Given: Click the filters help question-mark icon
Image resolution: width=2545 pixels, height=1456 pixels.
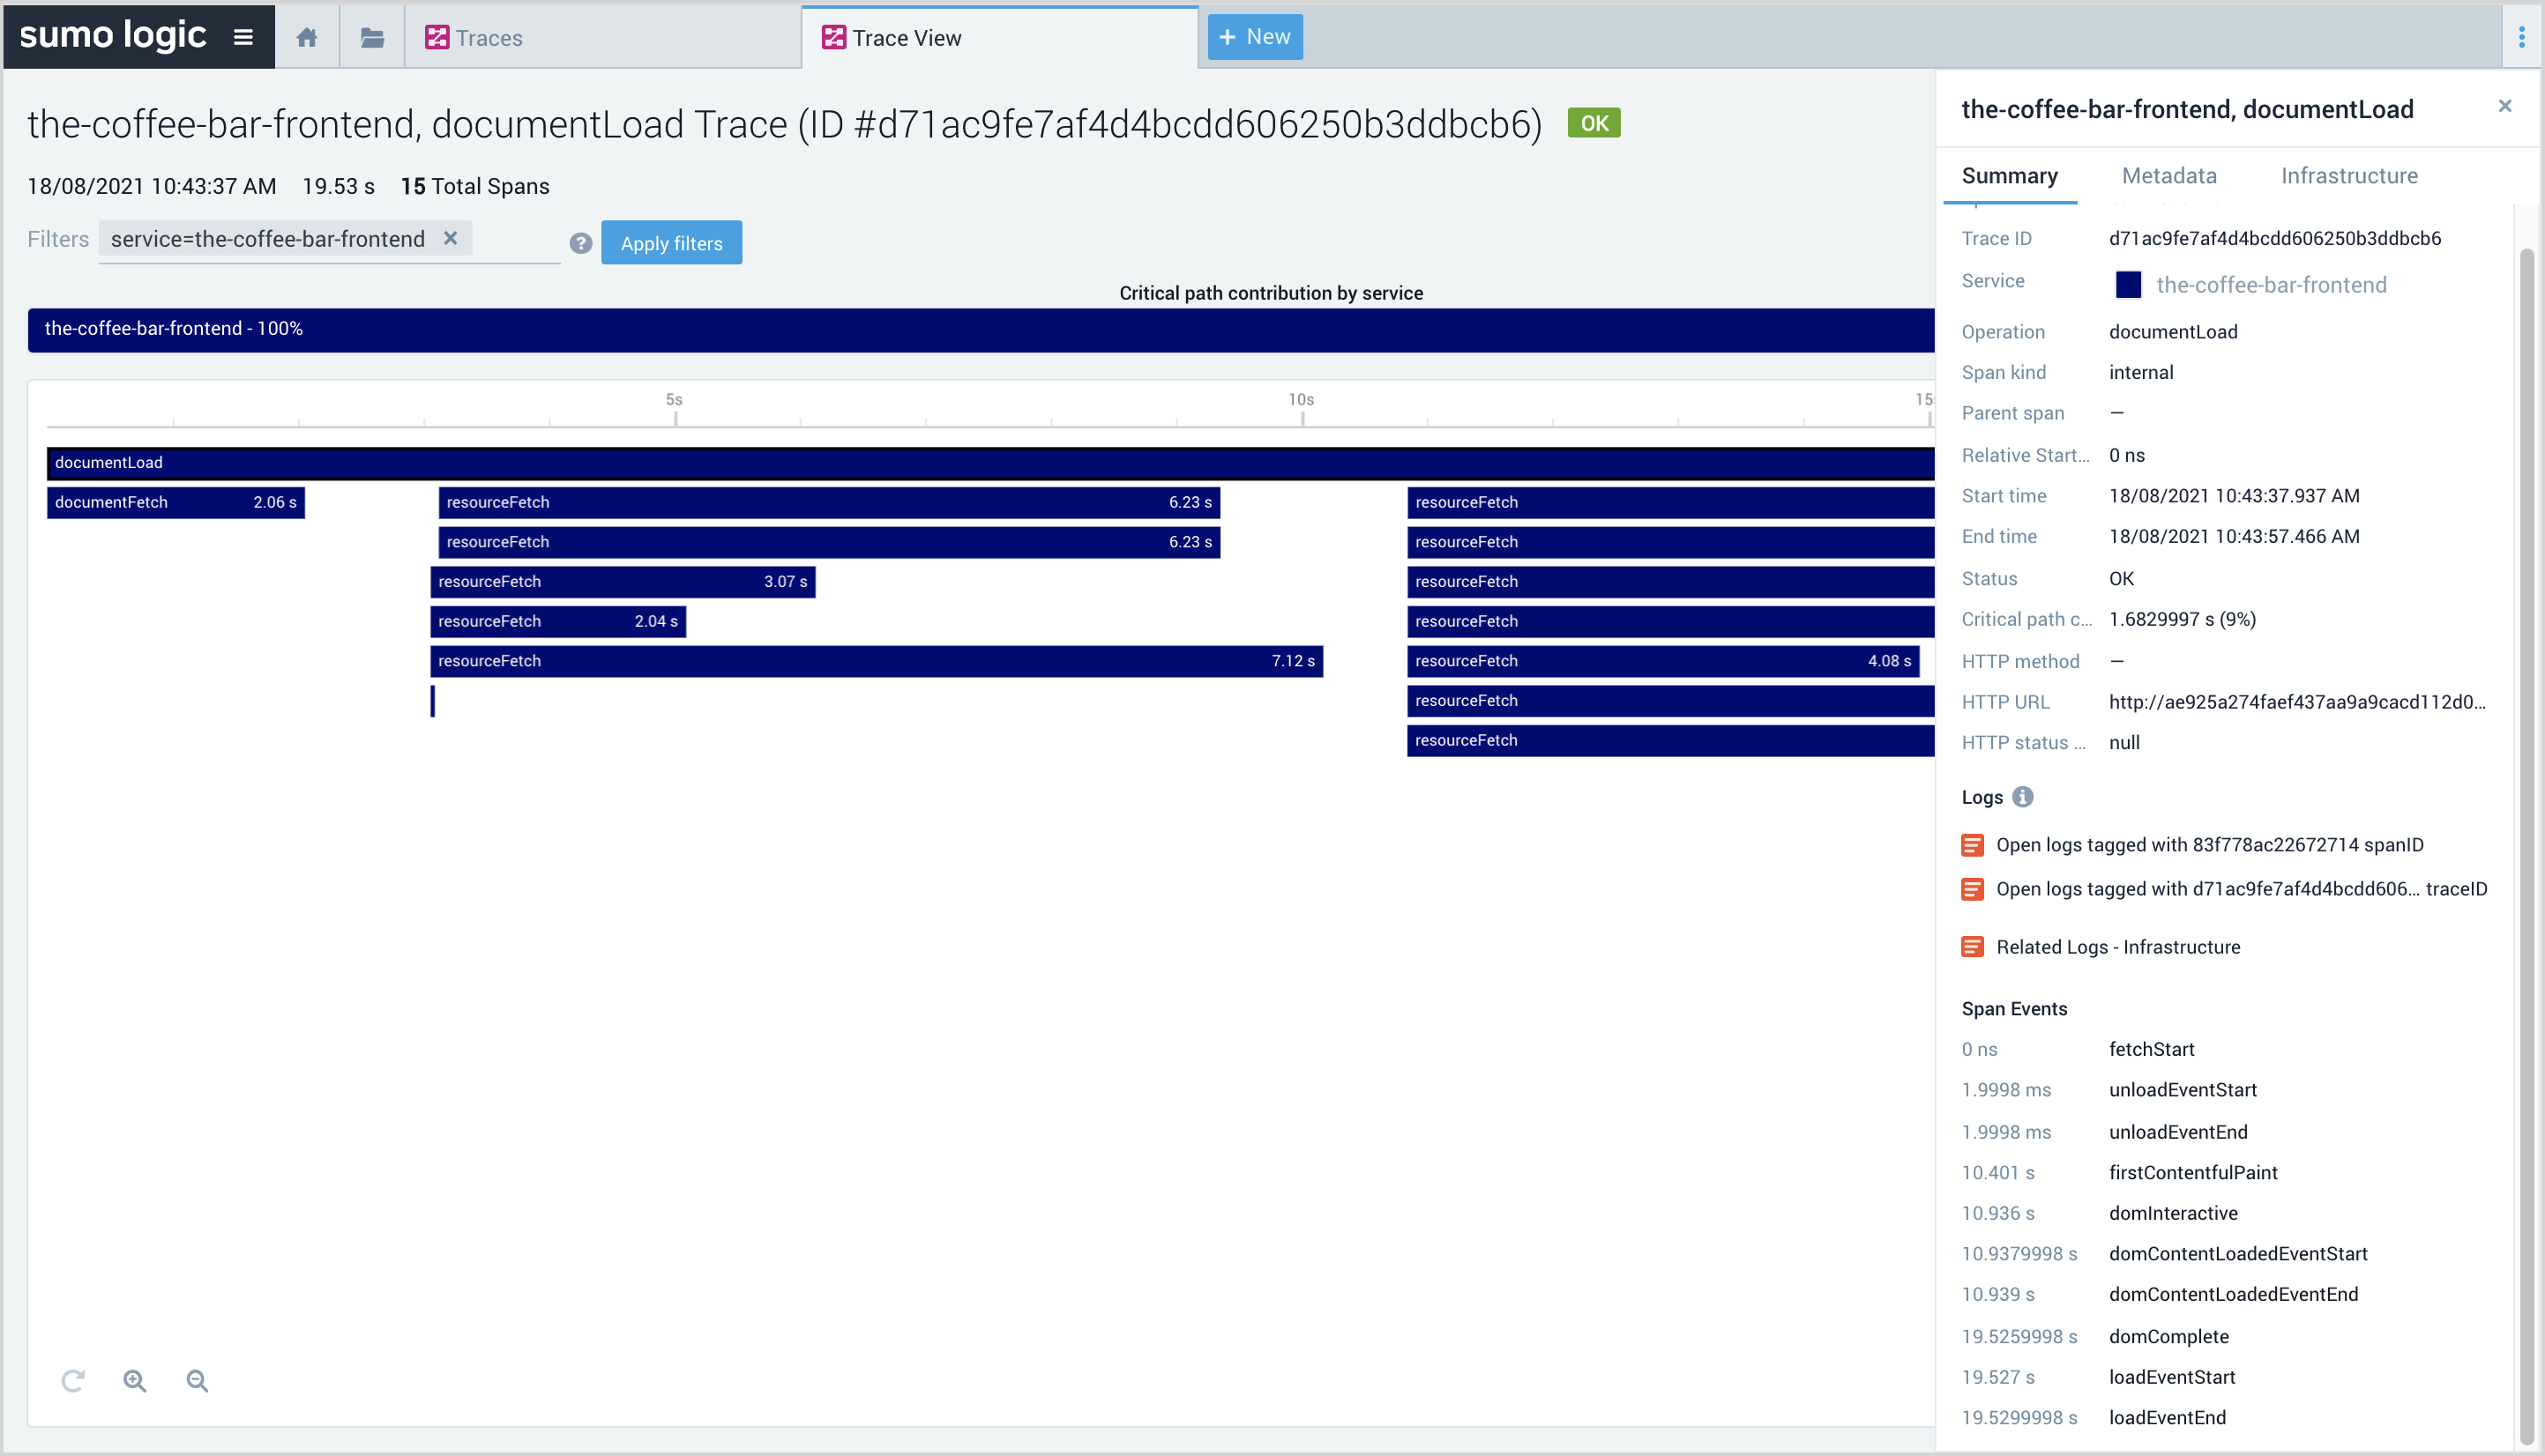Looking at the screenshot, I should coord(580,243).
